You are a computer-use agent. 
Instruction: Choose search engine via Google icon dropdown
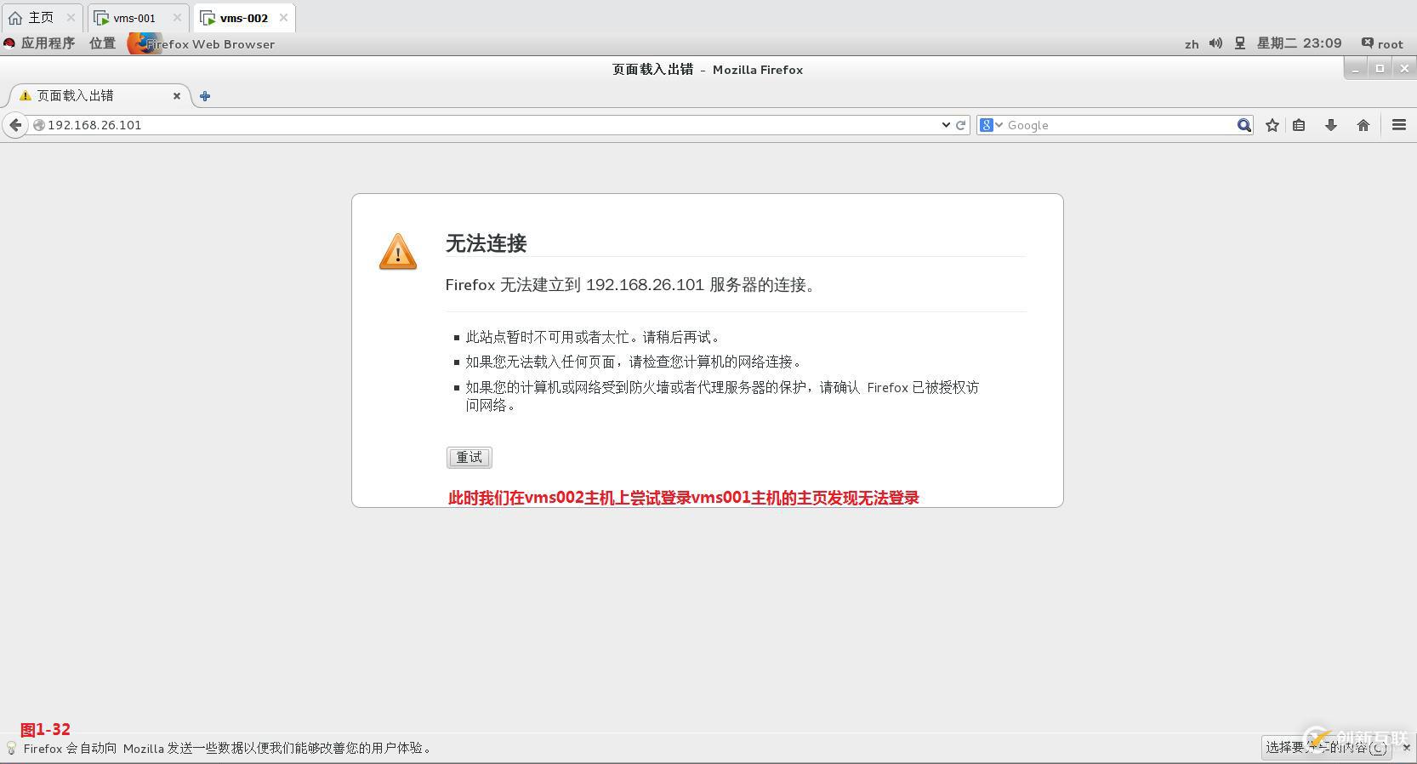click(991, 125)
